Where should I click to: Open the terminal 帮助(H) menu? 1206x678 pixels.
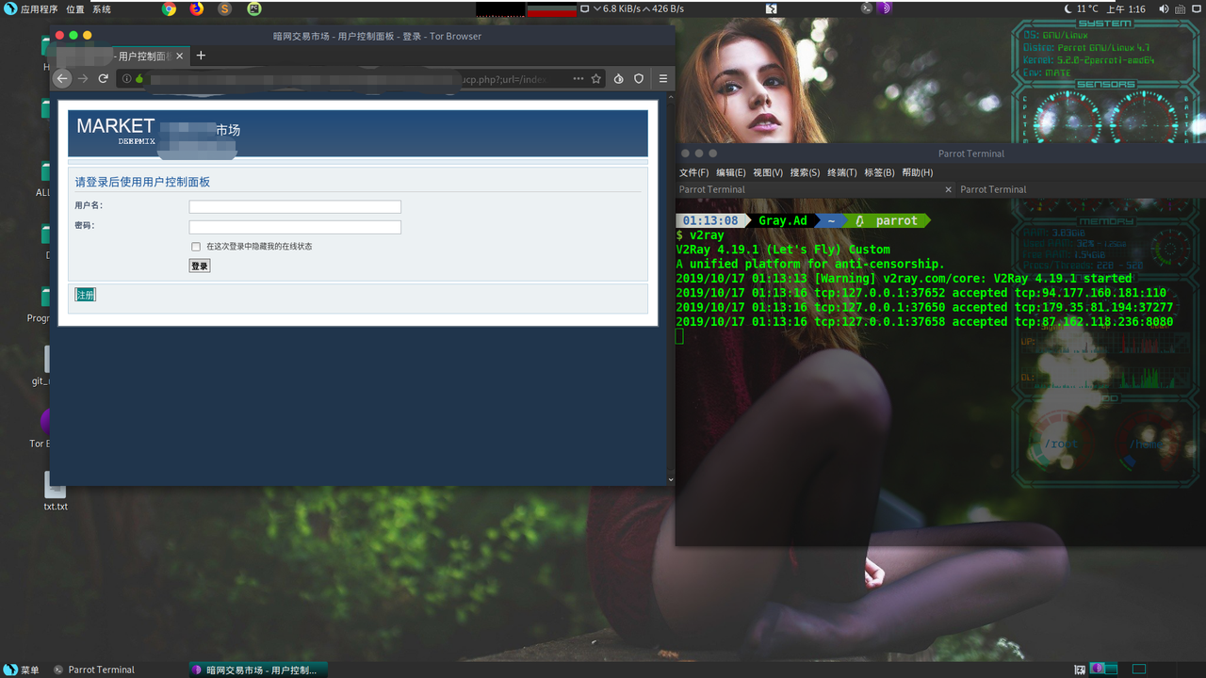[x=917, y=172]
